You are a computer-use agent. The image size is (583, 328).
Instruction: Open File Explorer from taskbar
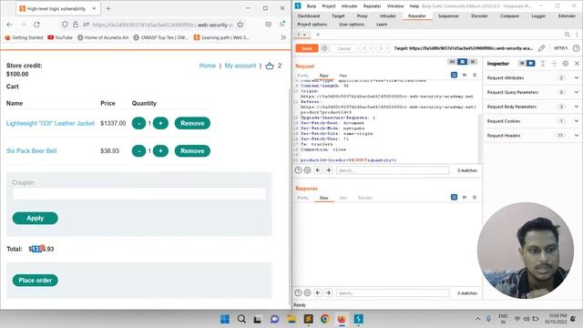pos(291,319)
